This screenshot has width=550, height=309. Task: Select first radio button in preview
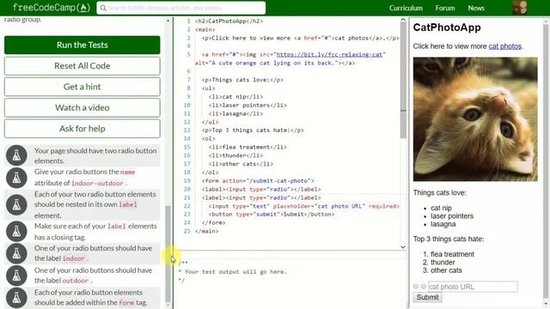(416, 287)
